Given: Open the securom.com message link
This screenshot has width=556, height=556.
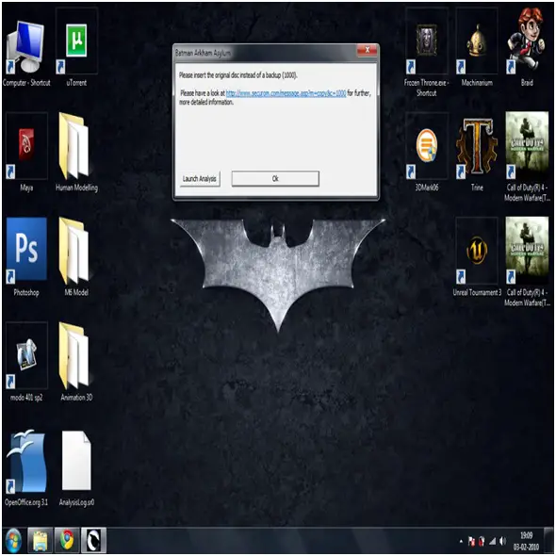Looking at the screenshot, I should click(x=286, y=93).
